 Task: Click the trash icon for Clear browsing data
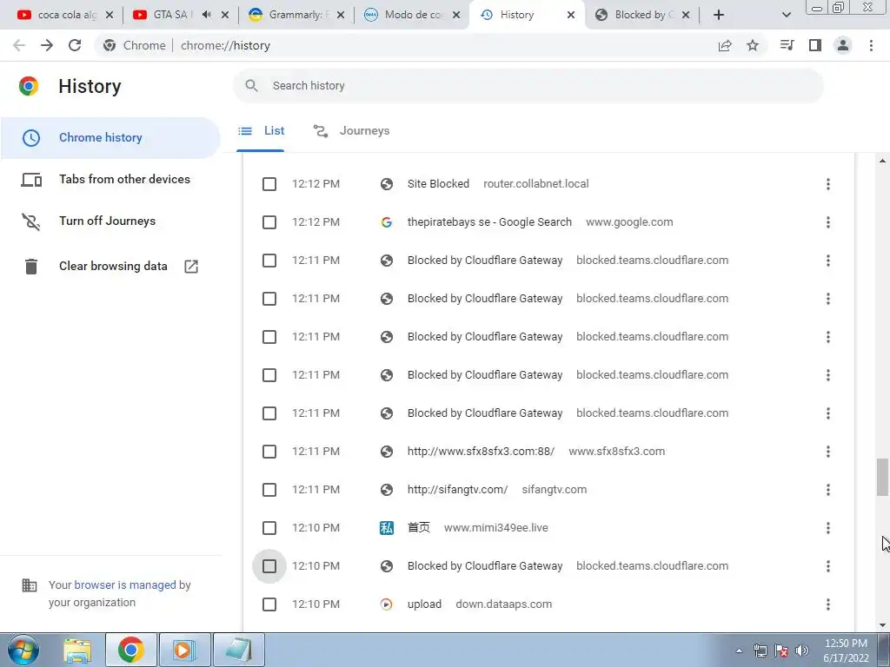click(x=31, y=266)
